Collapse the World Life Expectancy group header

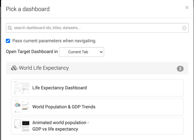tap(97, 68)
